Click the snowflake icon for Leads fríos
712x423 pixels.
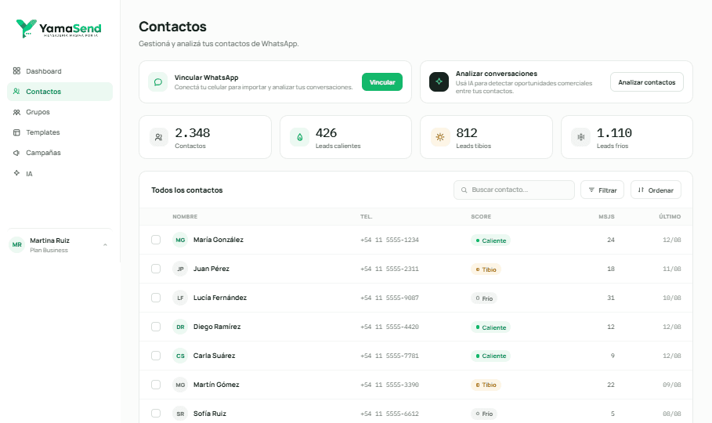tap(580, 137)
